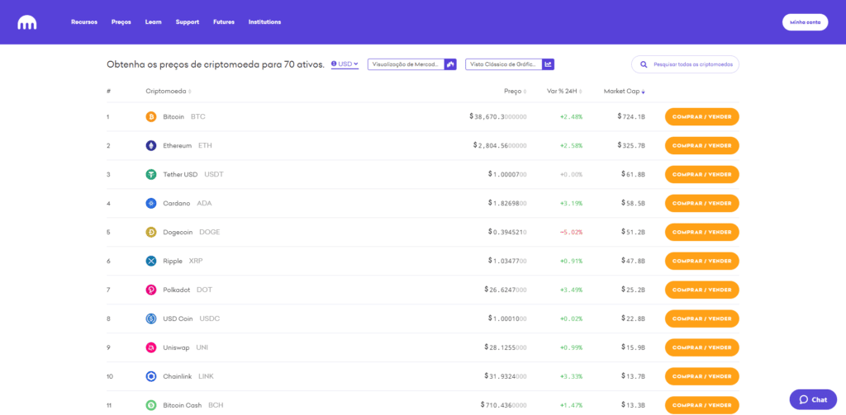The image size is (846, 415).
Task: Click Comprar / Vender for Tether USD
Action: click(702, 174)
